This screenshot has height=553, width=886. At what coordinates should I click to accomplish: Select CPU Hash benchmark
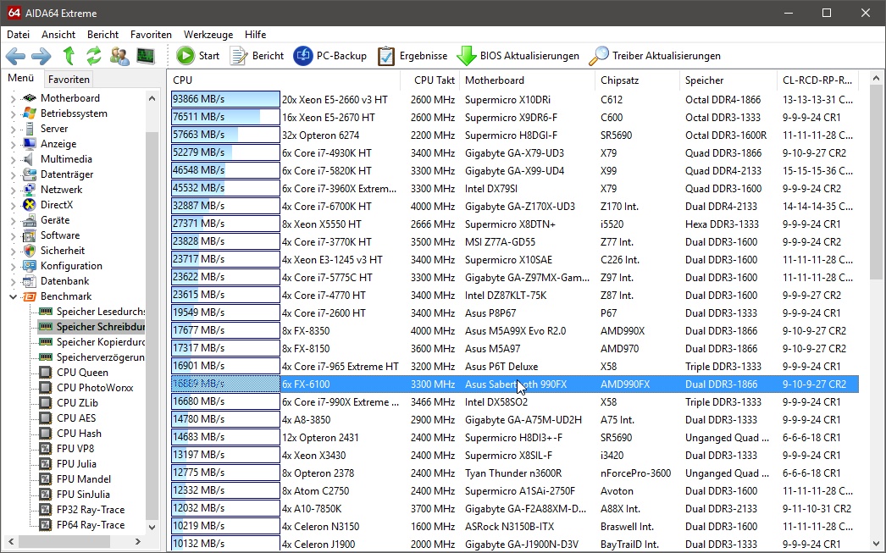click(x=79, y=434)
